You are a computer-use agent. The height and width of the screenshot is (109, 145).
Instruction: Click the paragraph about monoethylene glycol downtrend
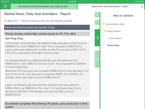43,90
